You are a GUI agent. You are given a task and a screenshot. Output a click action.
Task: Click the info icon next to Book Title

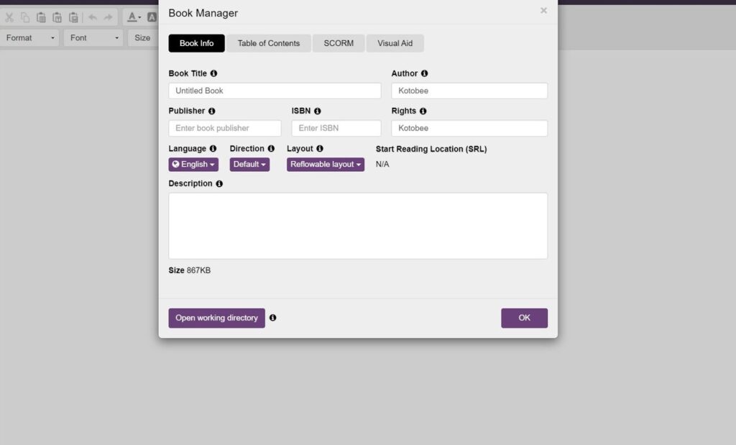coord(214,73)
